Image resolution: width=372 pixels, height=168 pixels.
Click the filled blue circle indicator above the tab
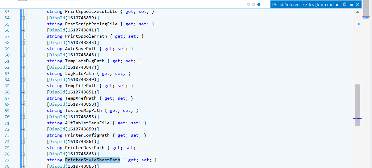tap(258, 5)
